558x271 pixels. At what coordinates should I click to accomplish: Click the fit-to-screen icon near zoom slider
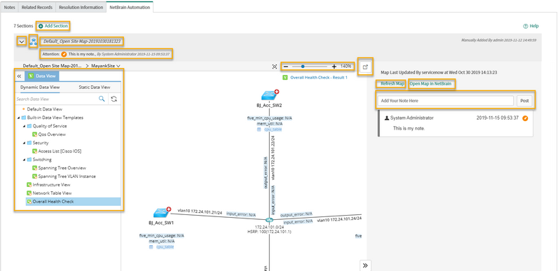coord(274,67)
